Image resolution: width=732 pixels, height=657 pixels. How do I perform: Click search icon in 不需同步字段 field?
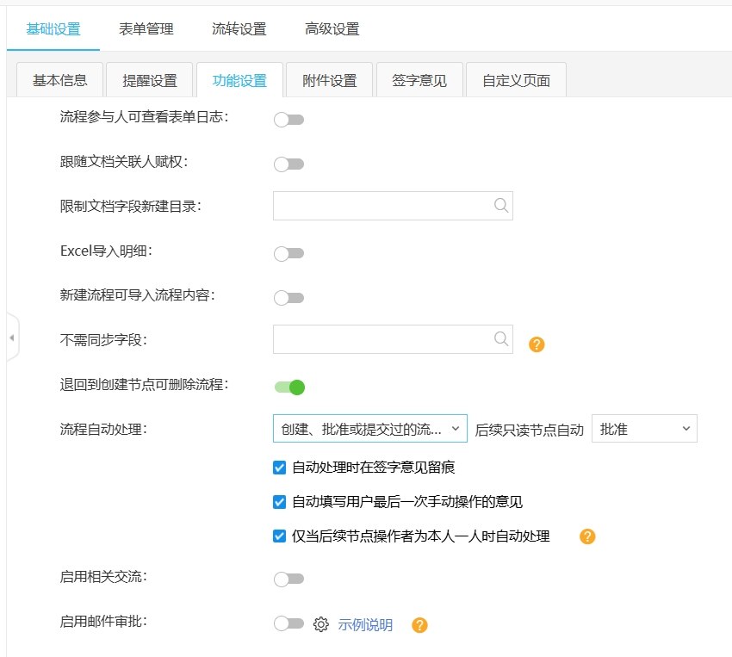[x=501, y=339]
